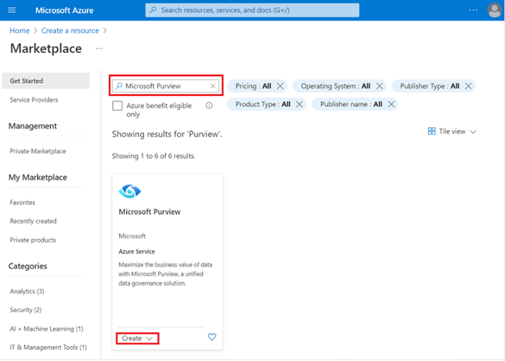Open the top bar ellipsis menu
This screenshot has height=361, width=505.
click(473, 10)
